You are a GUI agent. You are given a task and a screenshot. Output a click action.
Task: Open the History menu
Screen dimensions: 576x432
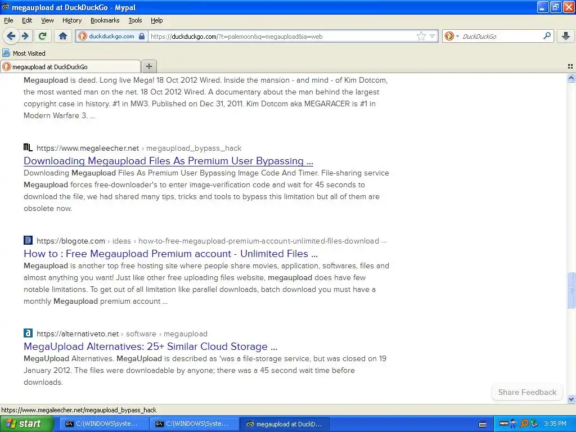[71, 20]
